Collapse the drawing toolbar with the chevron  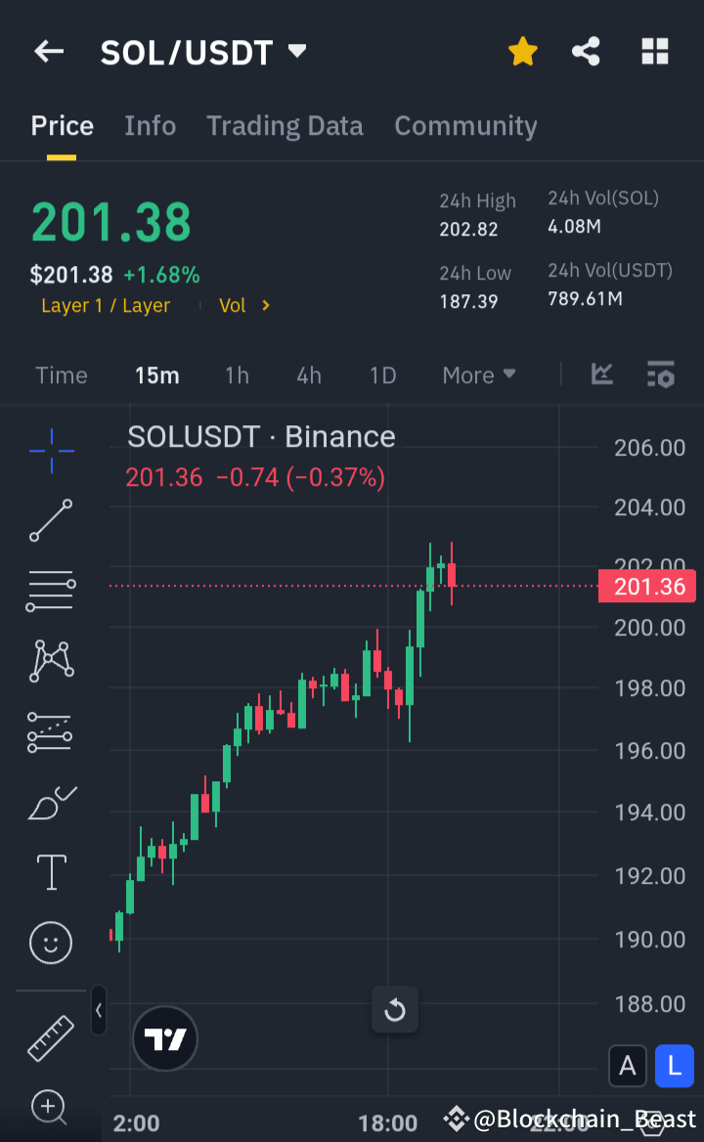pyautogui.click(x=98, y=1012)
